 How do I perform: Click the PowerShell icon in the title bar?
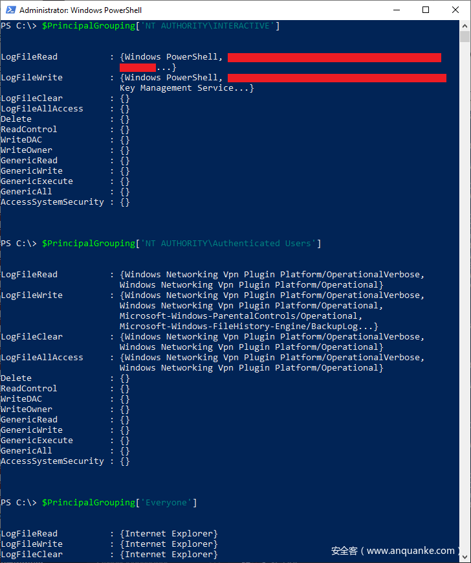pyautogui.click(x=10, y=10)
